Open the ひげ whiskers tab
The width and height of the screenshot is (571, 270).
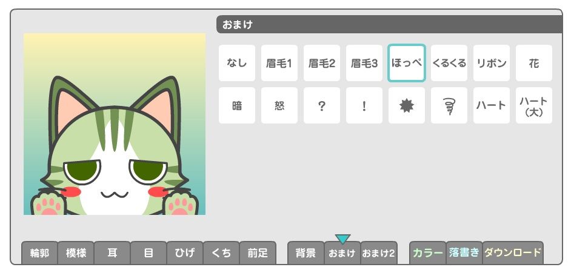185,253
